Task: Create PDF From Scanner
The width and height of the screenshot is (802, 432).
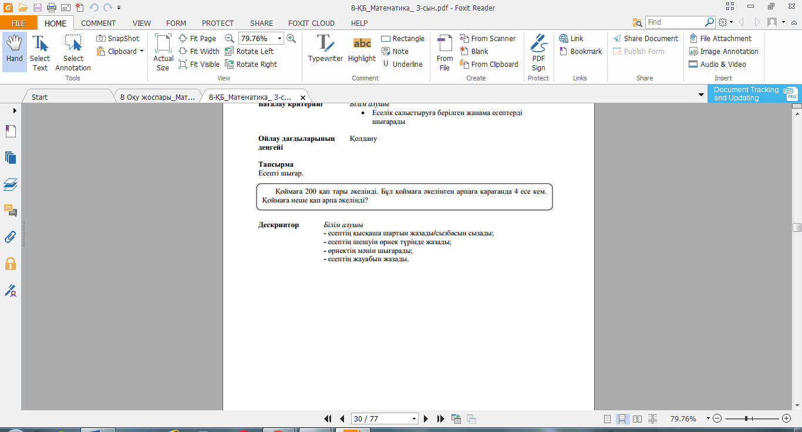Action: coord(488,39)
